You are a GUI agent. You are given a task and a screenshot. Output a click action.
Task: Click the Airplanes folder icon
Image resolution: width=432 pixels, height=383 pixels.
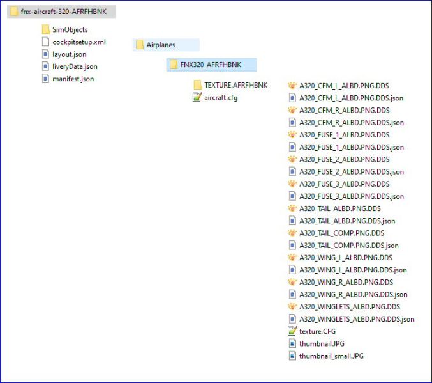140,45
